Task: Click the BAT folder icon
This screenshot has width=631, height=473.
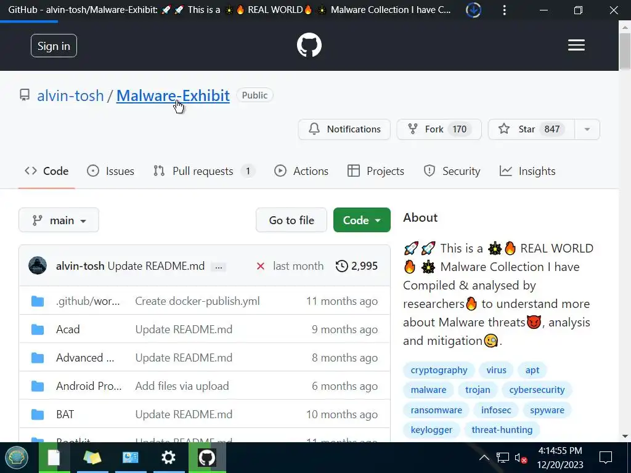Action: [x=38, y=414]
